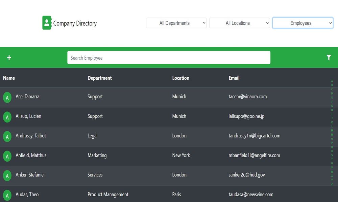Select the Anfield, Matthus employee row name

click(31, 155)
